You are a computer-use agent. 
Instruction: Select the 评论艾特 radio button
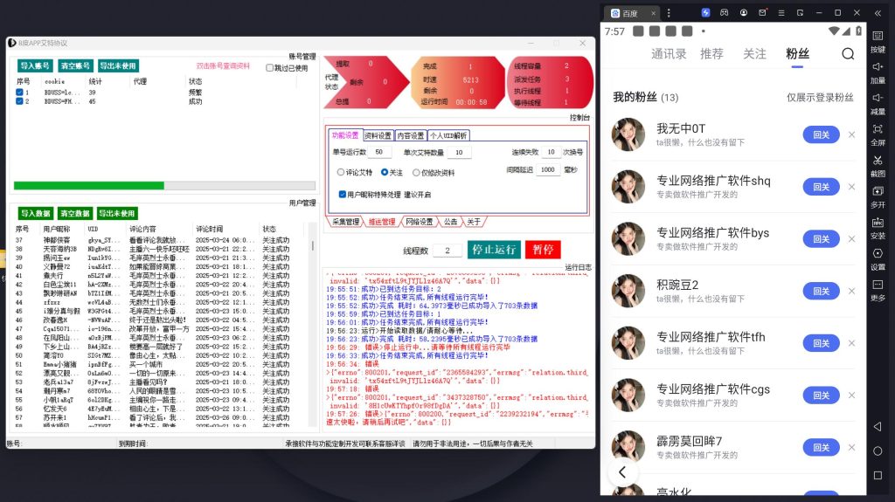[x=341, y=173]
